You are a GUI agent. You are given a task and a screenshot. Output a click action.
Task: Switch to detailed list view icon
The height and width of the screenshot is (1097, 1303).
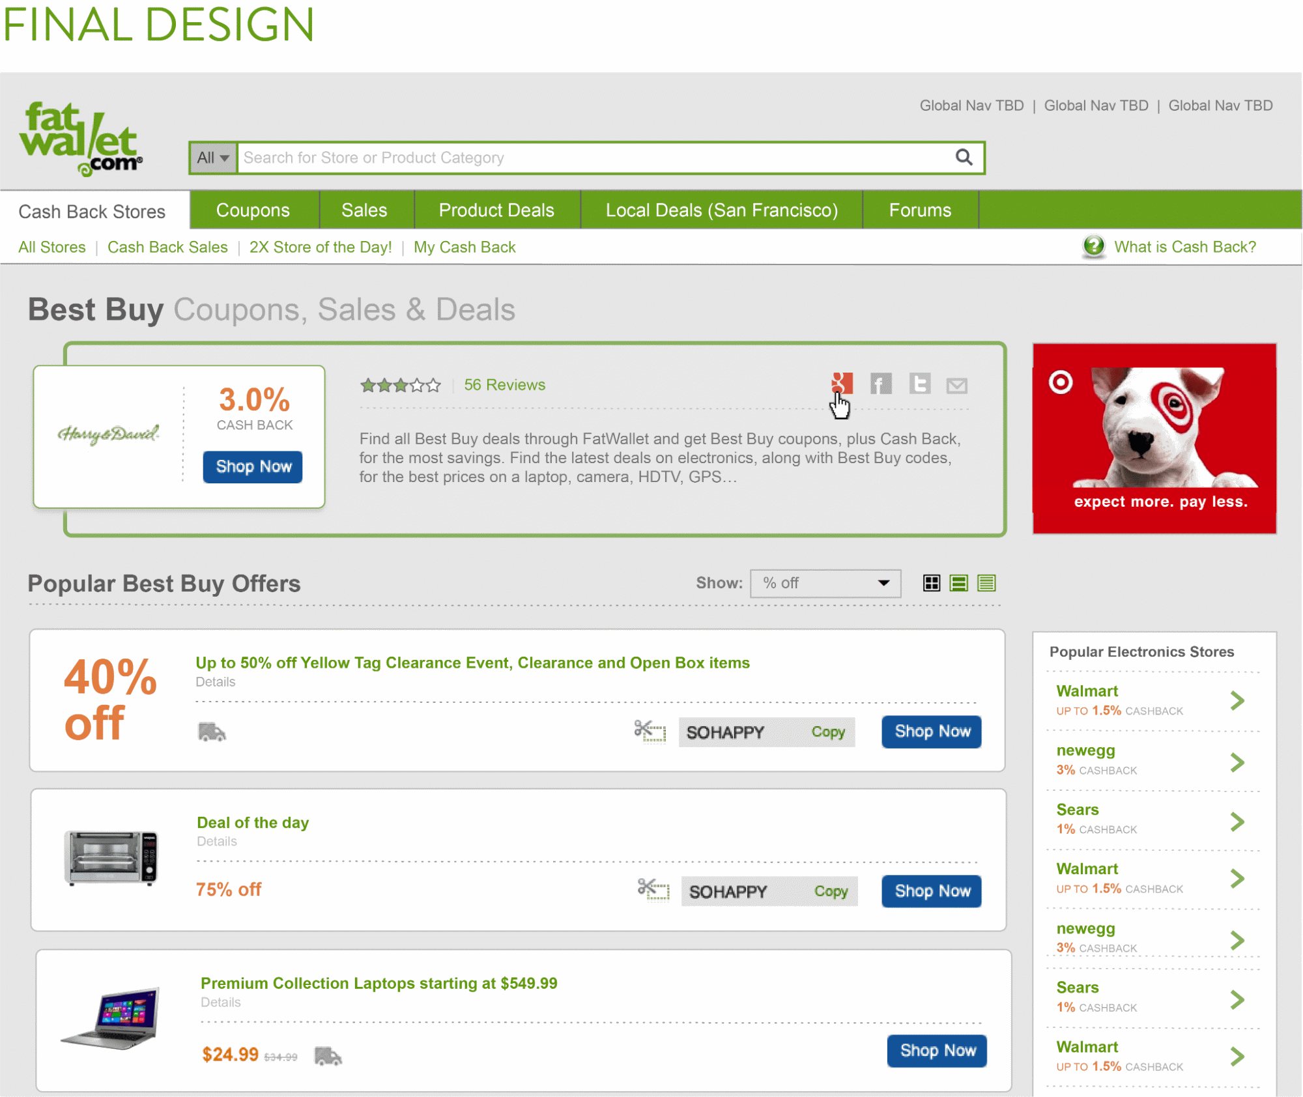coord(959,583)
